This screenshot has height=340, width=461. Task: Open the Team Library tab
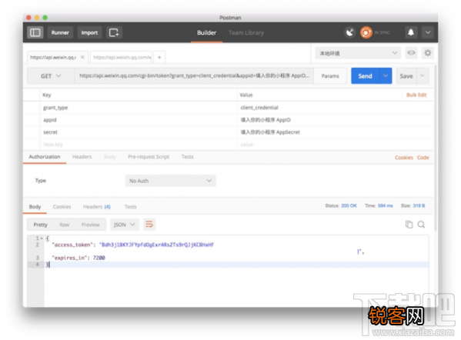point(246,32)
